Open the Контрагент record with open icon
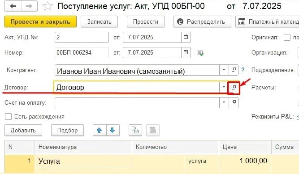Screen dimensions: 299x174 (x=234, y=70)
